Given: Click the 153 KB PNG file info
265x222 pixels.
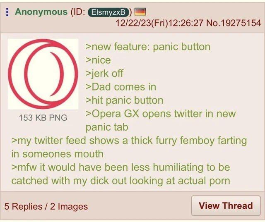Looking at the screenshot, I should pos(43,117).
